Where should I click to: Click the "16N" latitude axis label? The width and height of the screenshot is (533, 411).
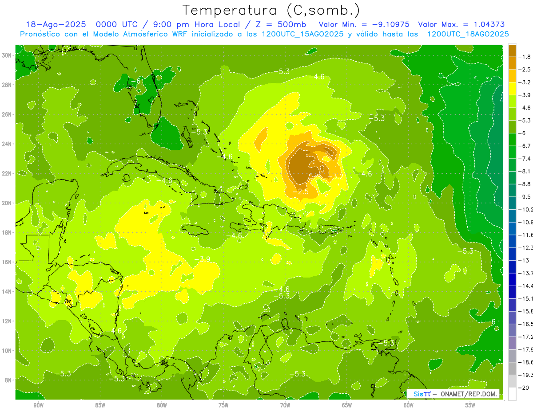pyautogui.click(x=7, y=262)
